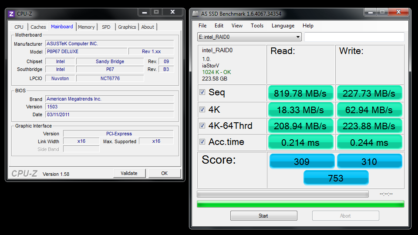Click the read score 309
418x235 pixels.
point(302,161)
